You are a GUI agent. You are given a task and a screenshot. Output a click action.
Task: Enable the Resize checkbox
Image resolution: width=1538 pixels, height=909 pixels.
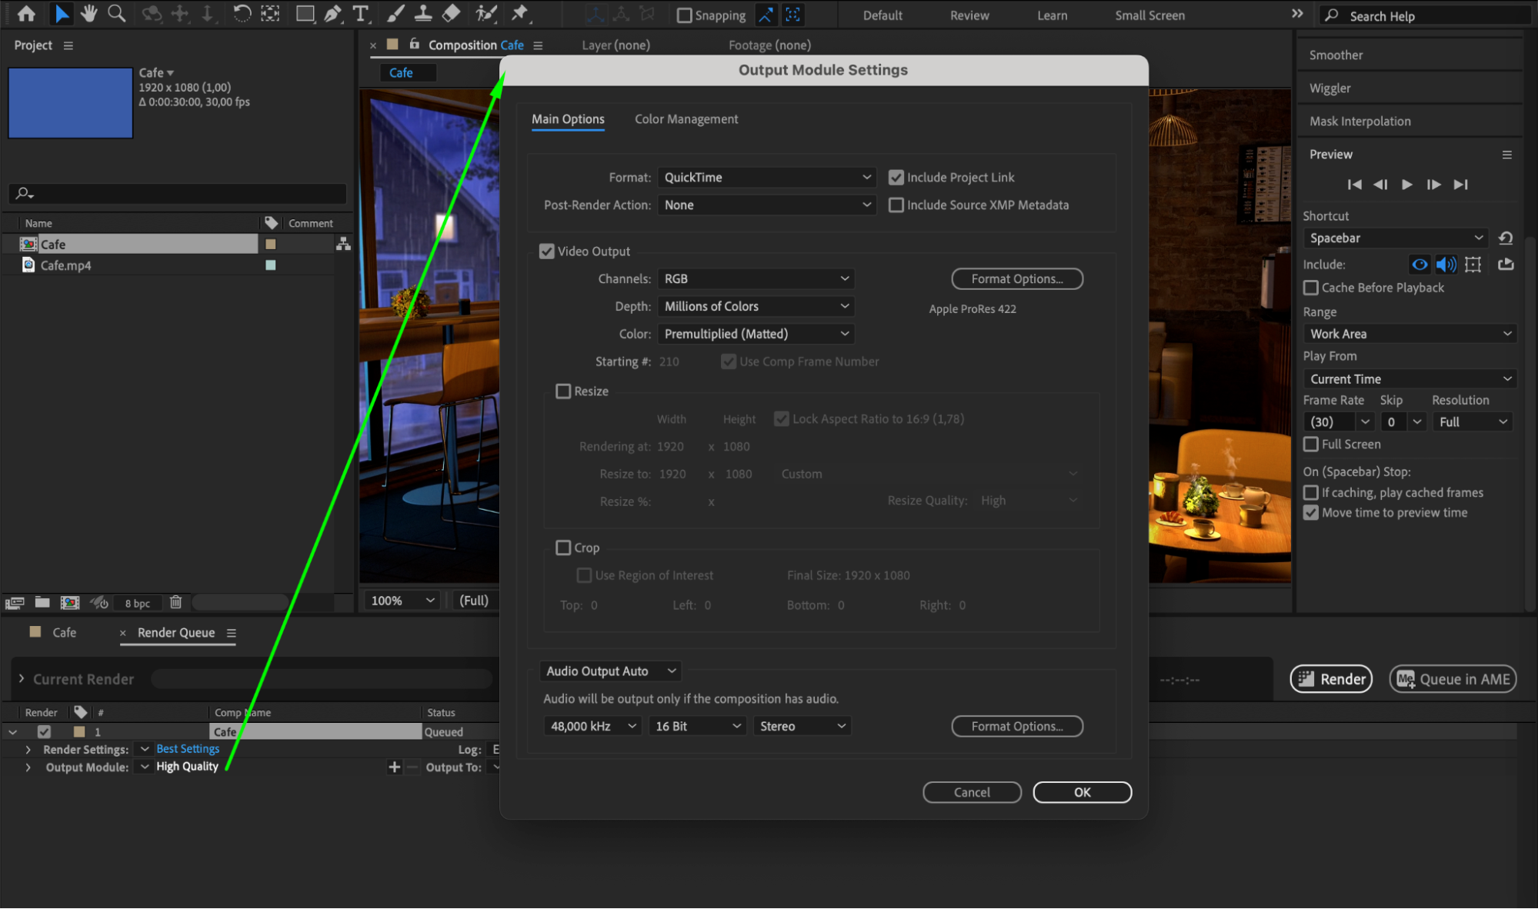click(x=563, y=391)
